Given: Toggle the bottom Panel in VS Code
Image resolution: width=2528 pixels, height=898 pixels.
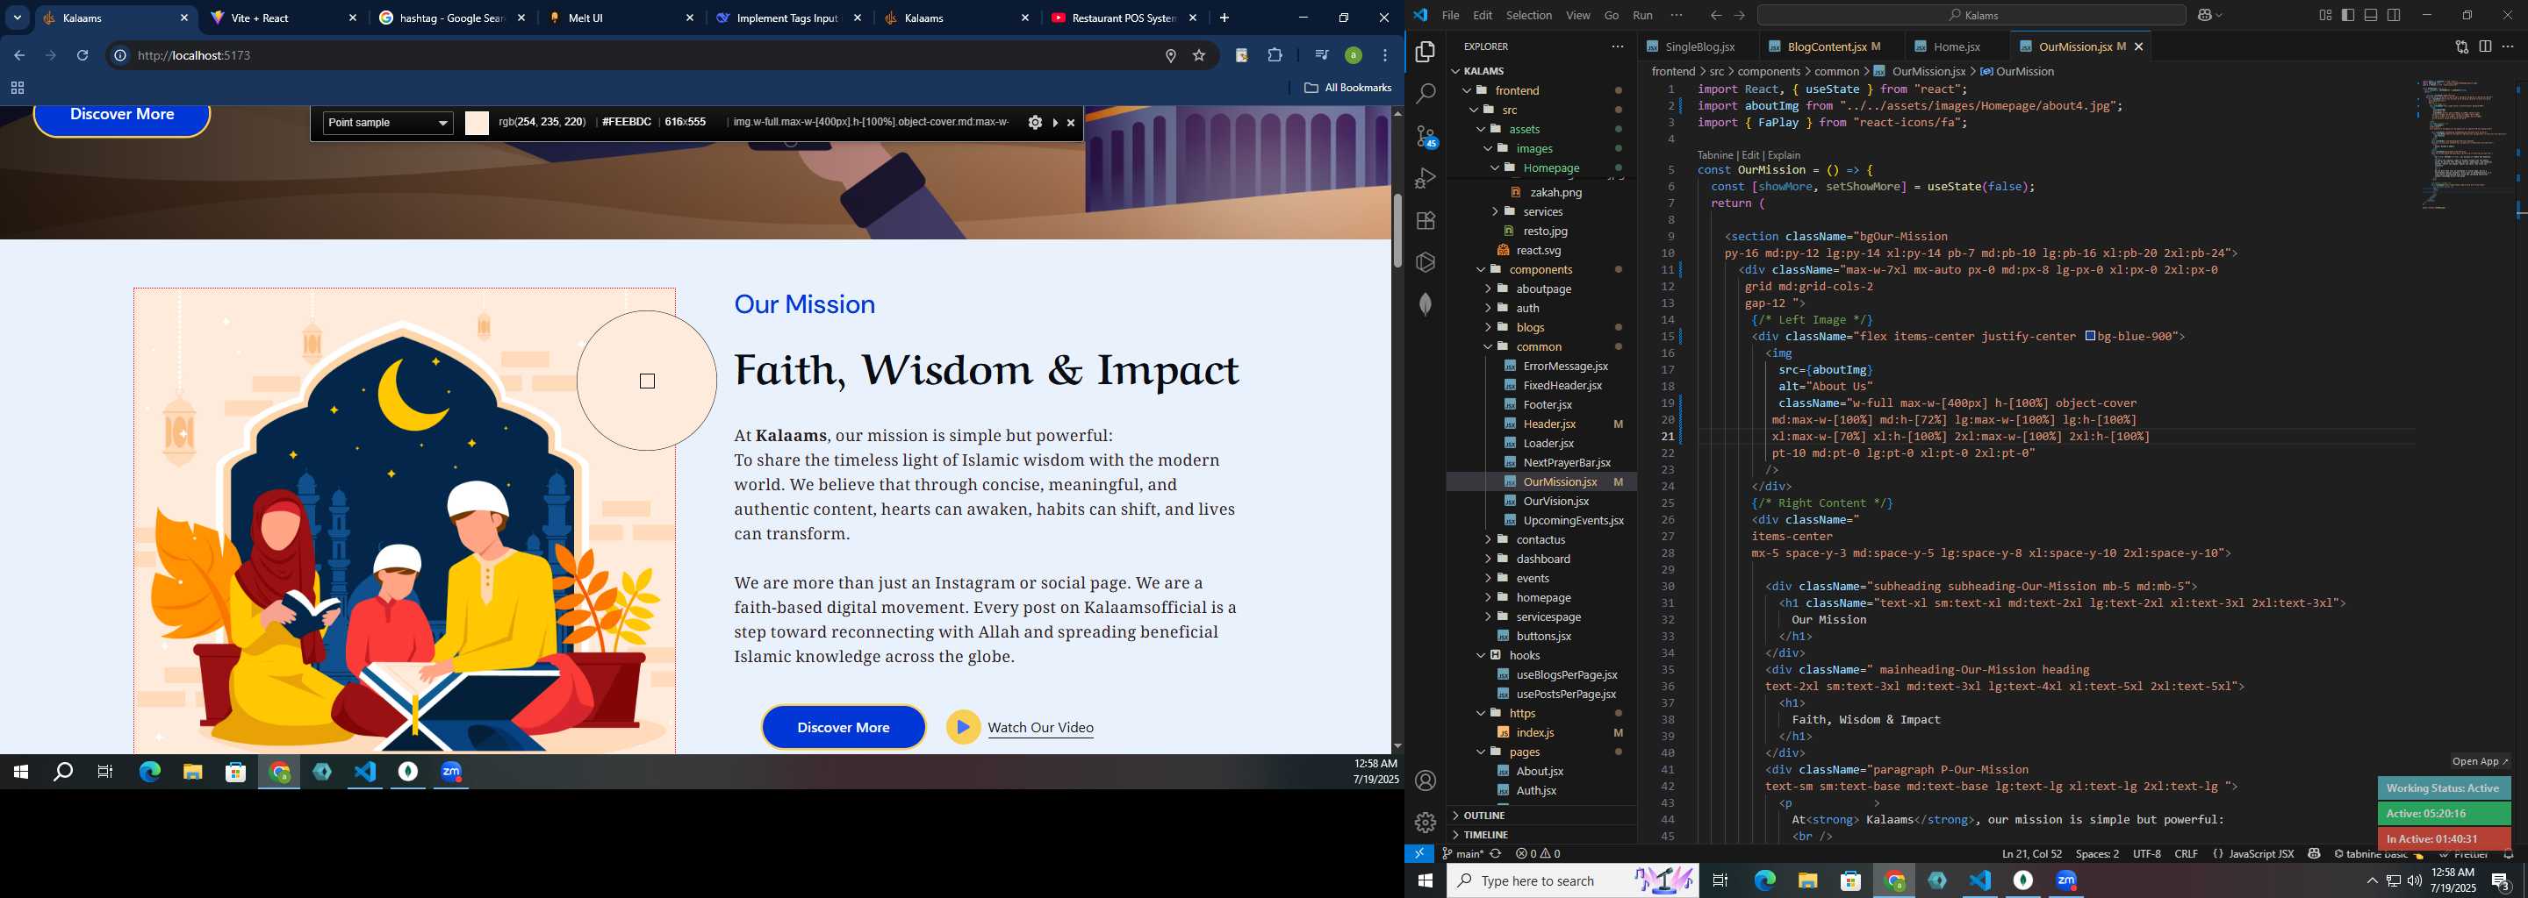Looking at the screenshot, I should pos(2371,15).
